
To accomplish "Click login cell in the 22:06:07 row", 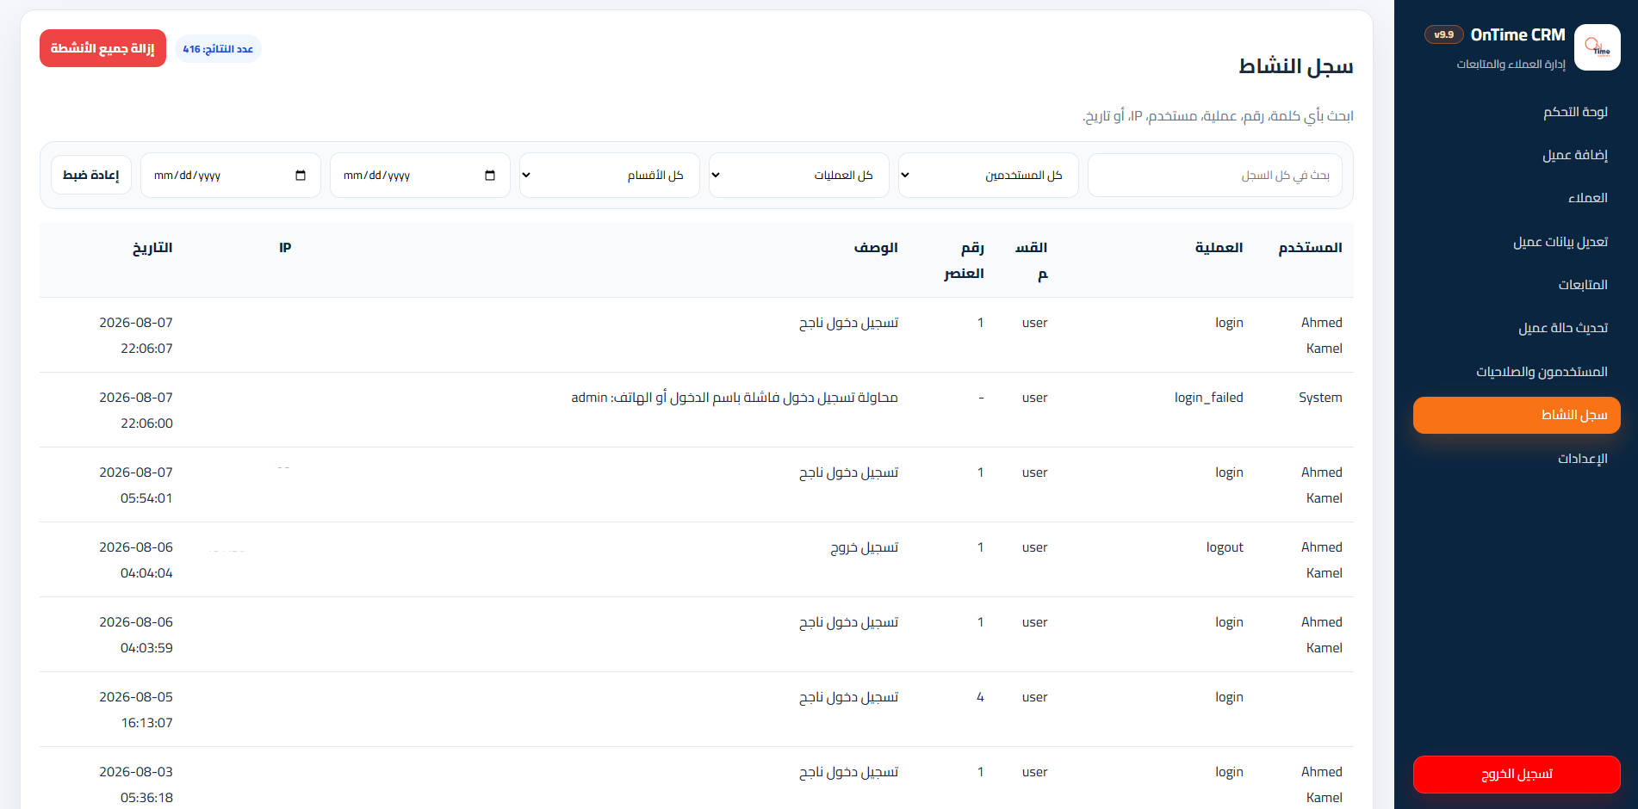I will (x=1229, y=323).
